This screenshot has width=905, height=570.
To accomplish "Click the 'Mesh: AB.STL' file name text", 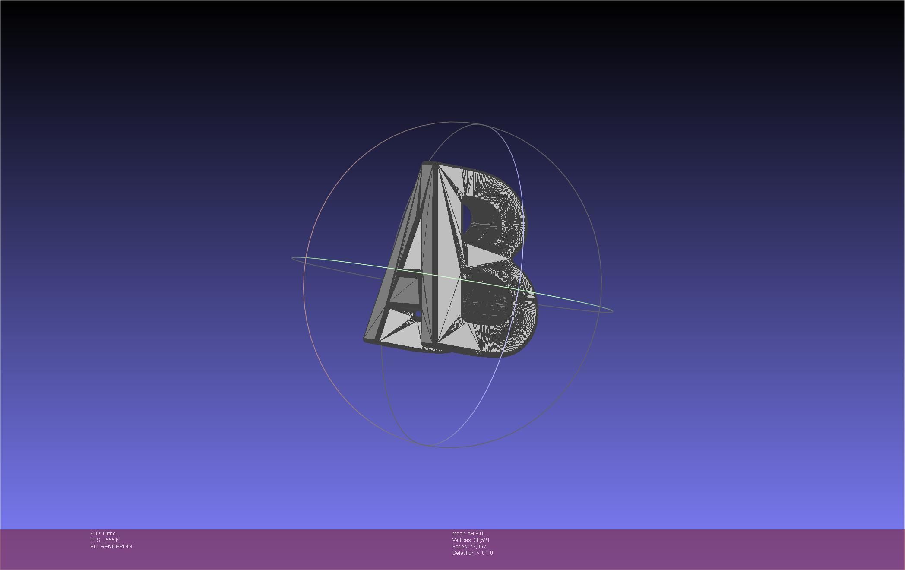I will [468, 534].
